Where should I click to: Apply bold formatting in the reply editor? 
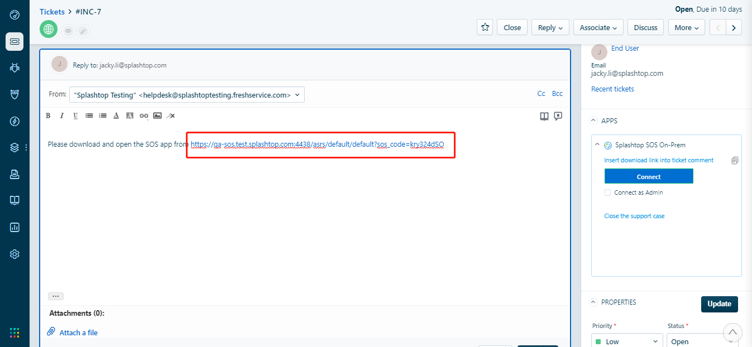(48, 115)
